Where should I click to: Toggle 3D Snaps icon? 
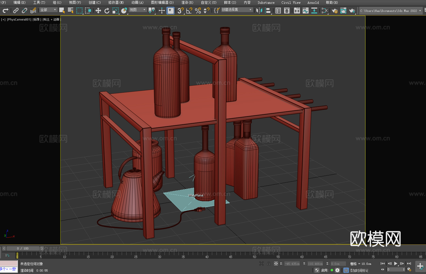coord(181,11)
